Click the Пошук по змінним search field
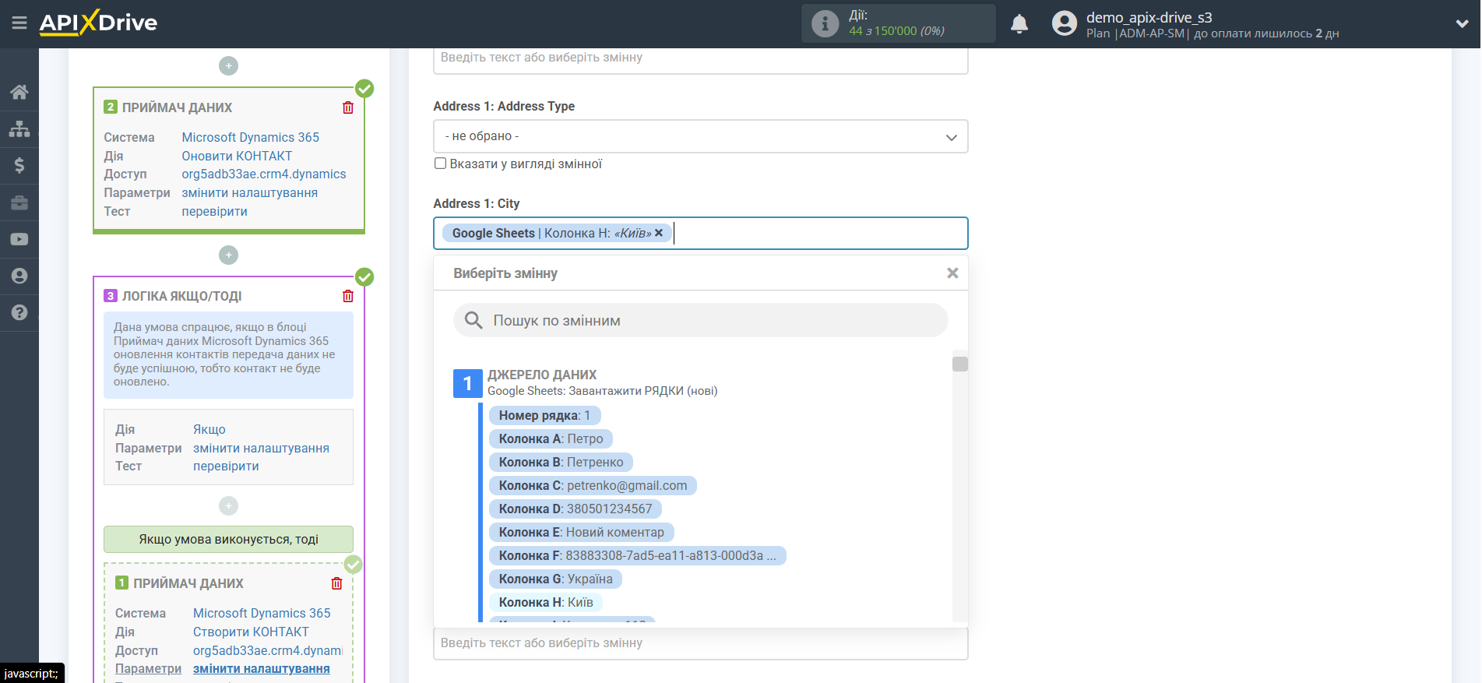 [x=701, y=320]
